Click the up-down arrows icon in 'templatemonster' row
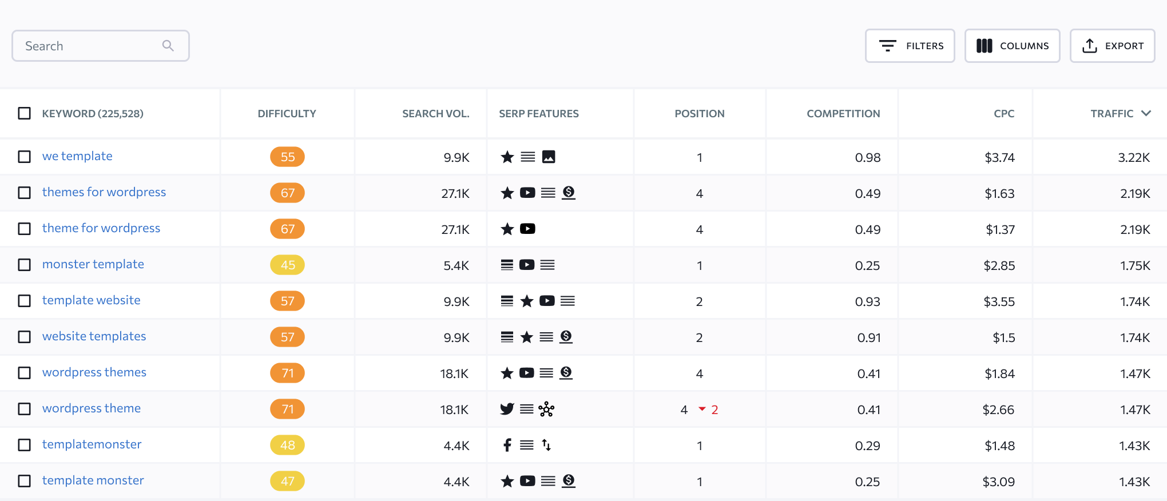This screenshot has width=1167, height=501. click(547, 445)
